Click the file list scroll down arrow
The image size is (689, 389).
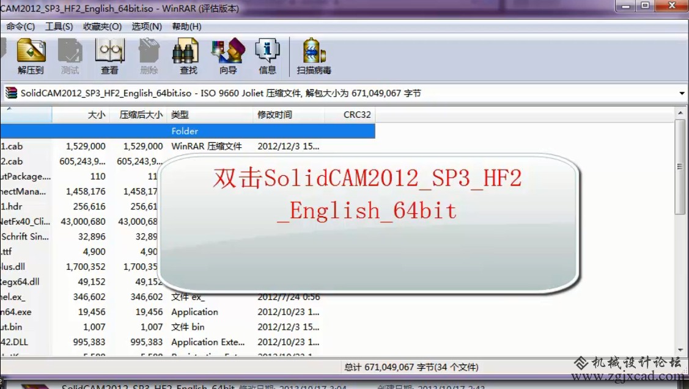[x=680, y=350]
